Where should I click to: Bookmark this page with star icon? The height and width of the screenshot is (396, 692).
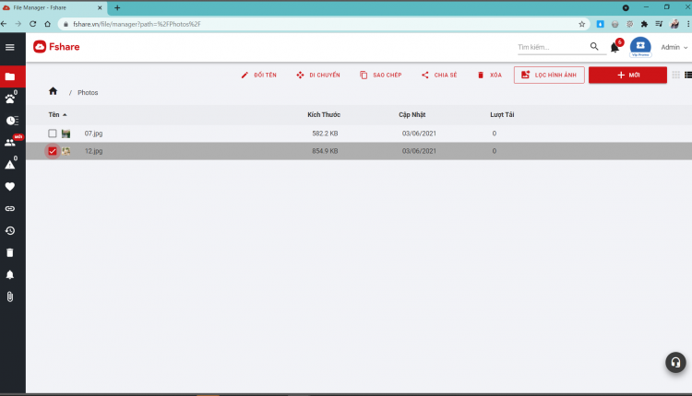pyautogui.click(x=581, y=24)
